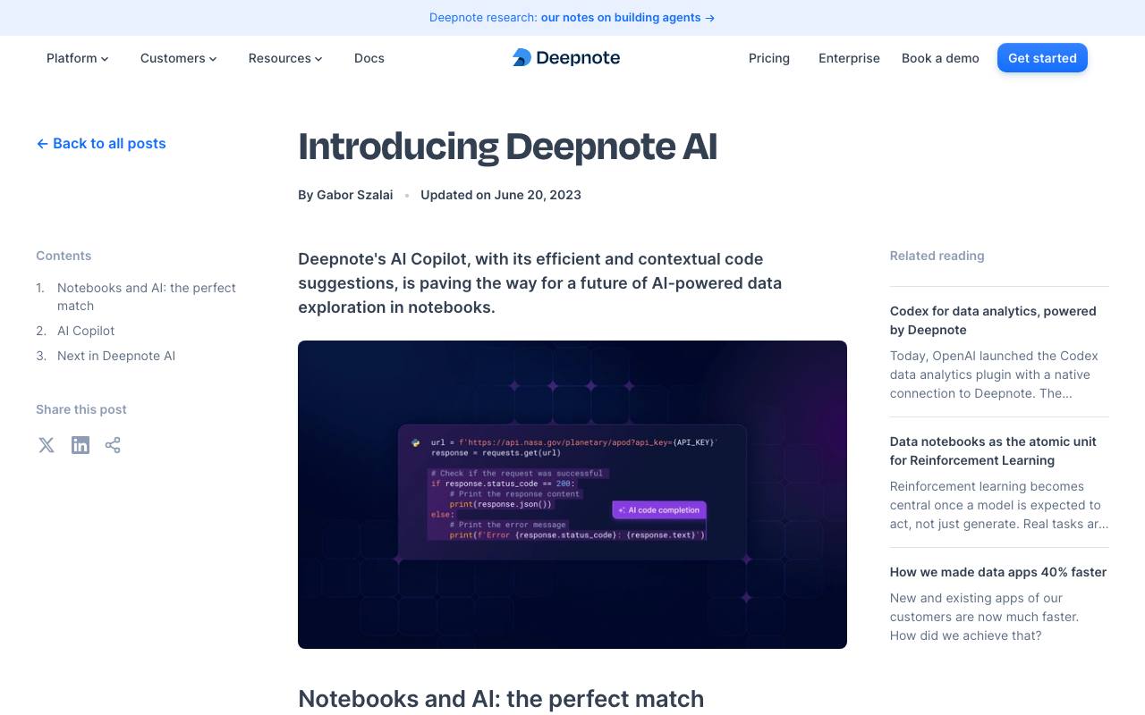Image resolution: width=1145 pixels, height=715 pixels.
Task: Expand the Platform menu chevron
Action: [x=105, y=59]
